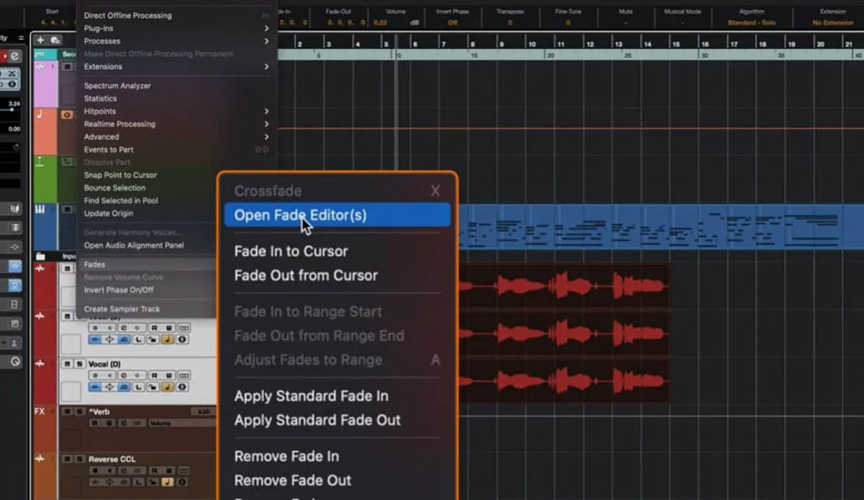Expand the Hitpoints submenu
864x500 pixels.
tap(176, 111)
